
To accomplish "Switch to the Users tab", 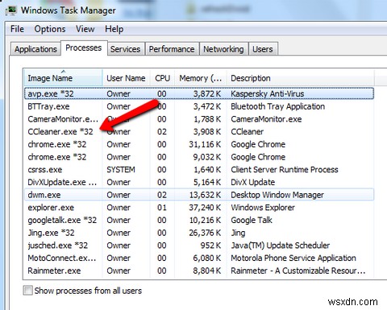I will (262, 49).
